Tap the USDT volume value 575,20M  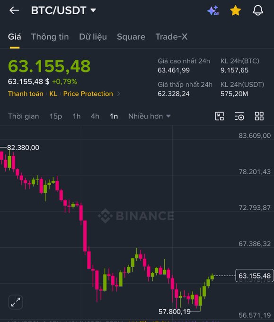pyautogui.click(x=234, y=94)
